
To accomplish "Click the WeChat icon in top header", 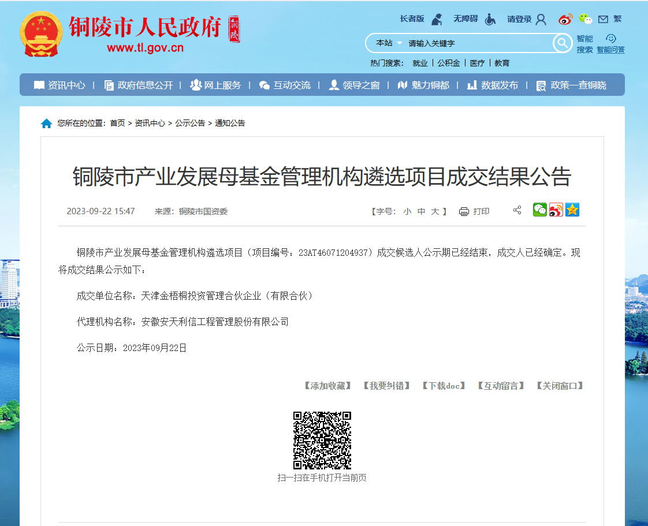I will point(586,19).
